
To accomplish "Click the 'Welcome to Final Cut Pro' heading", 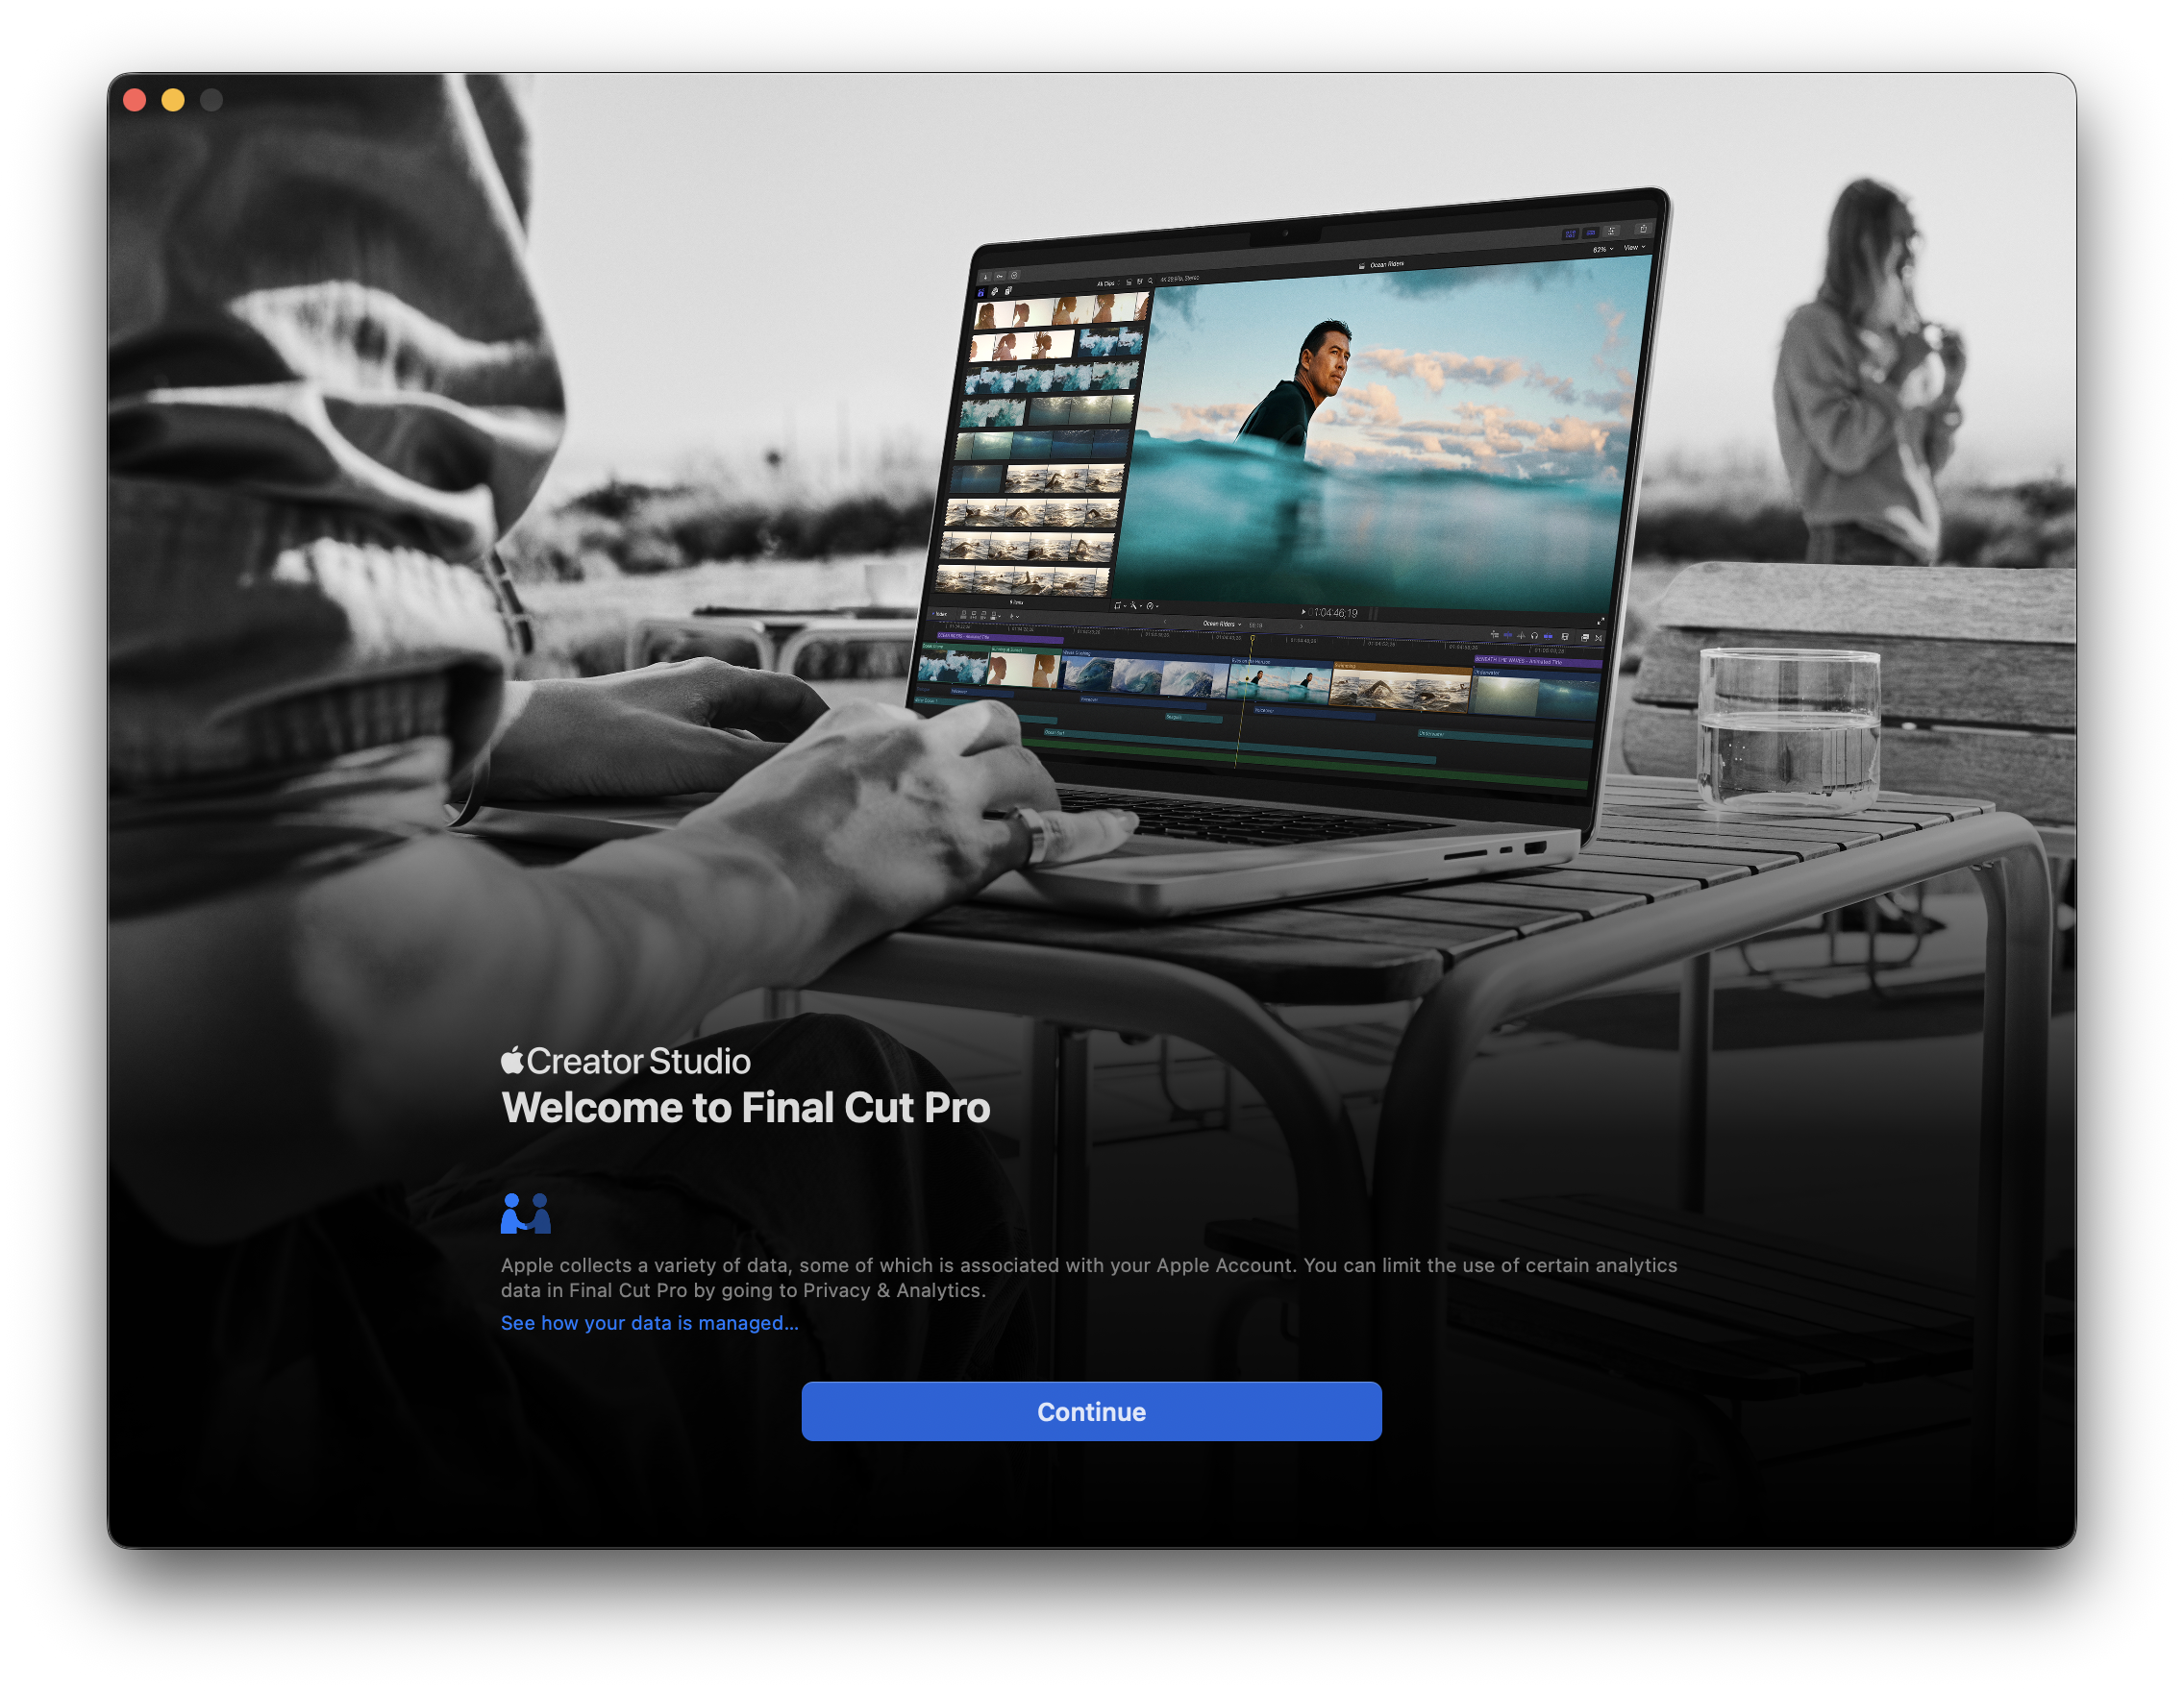I will (x=745, y=1109).
